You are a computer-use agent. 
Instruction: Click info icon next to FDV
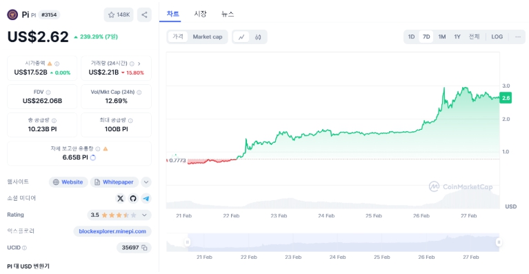(48, 92)
